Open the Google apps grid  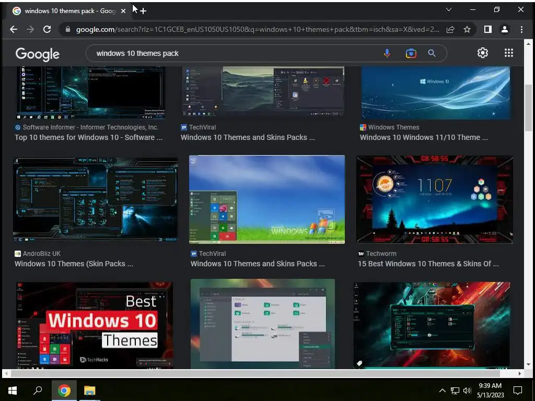(x=509, y=53)
